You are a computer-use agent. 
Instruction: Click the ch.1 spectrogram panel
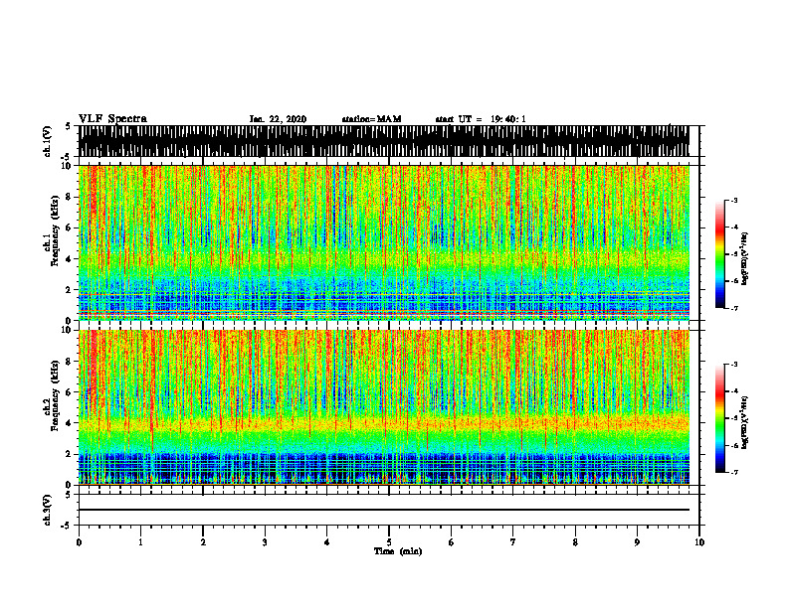[x=384, y=242]
